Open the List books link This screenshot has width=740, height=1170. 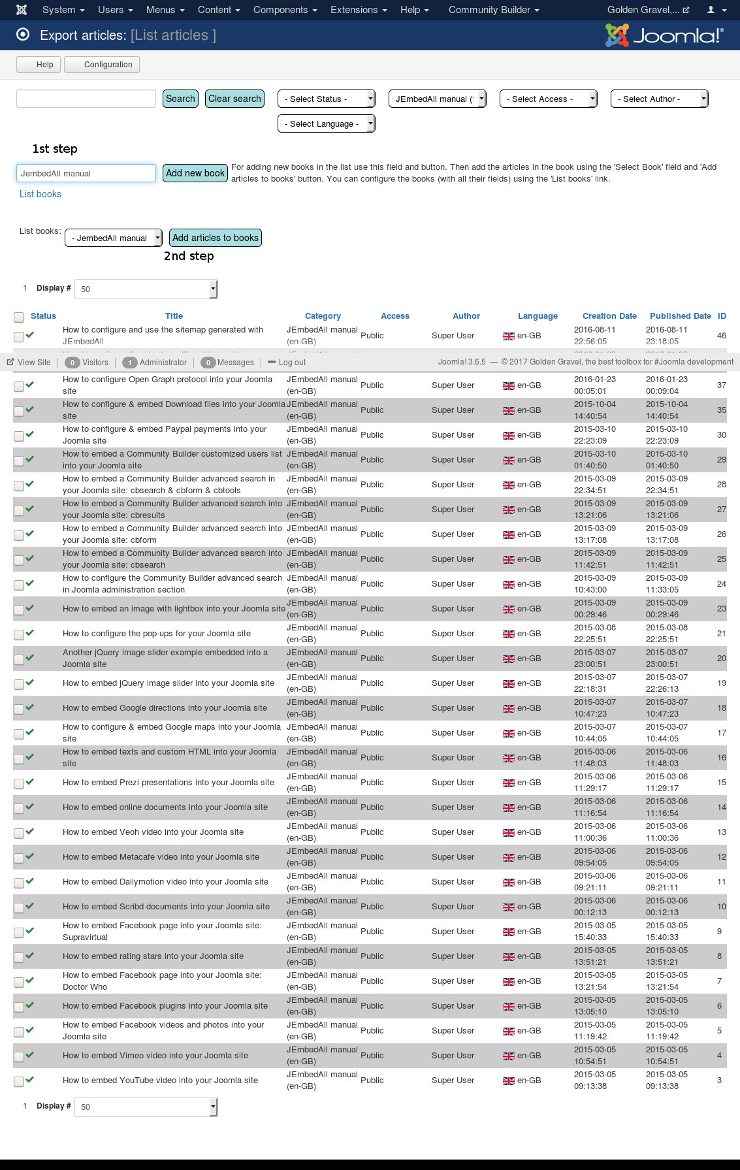tap(40, 194)
